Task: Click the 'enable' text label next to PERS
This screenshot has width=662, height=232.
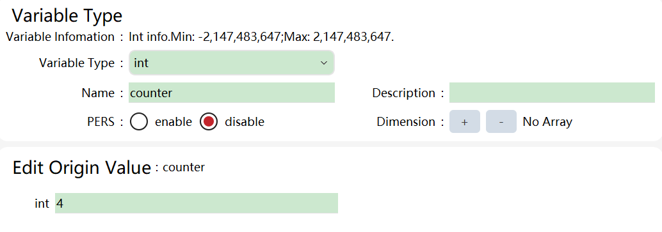Action: tap(173, 122)
